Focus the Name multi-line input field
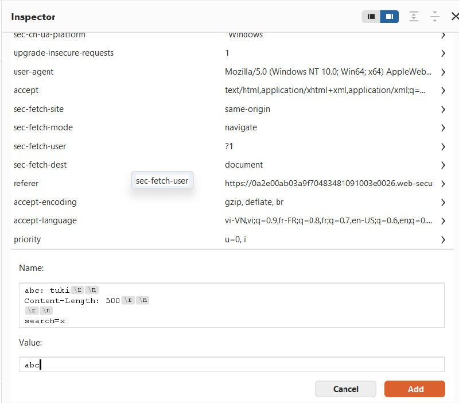 [232, 305]
